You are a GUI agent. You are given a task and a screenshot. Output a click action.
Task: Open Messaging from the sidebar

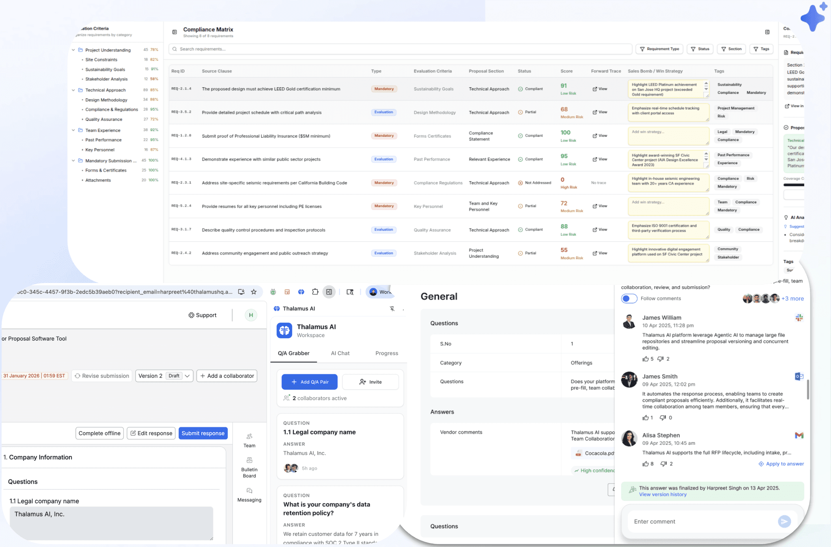pos(249,495)
